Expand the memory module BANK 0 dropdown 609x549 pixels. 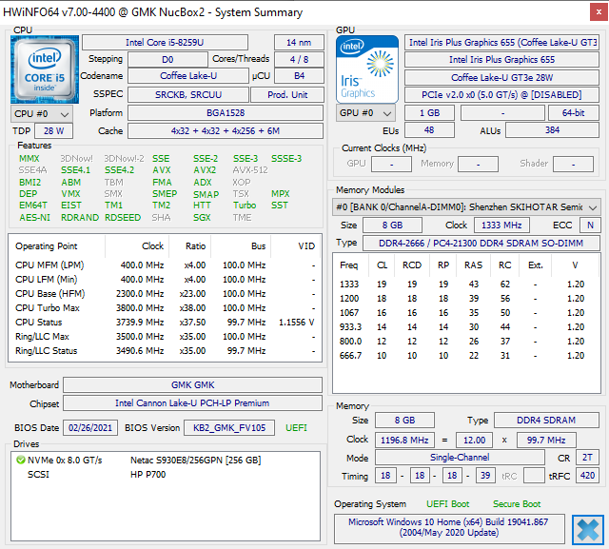pos(466,207)
